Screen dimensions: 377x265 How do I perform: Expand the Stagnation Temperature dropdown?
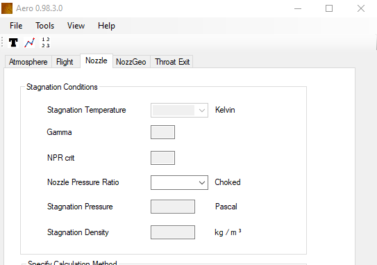coord(202,111)
